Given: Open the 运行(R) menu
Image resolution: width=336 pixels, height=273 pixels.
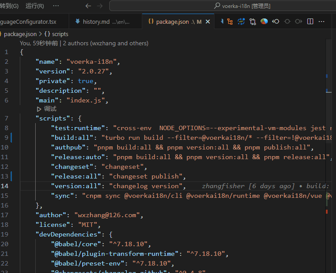Looking at the screenshot, I should [35, 6].
